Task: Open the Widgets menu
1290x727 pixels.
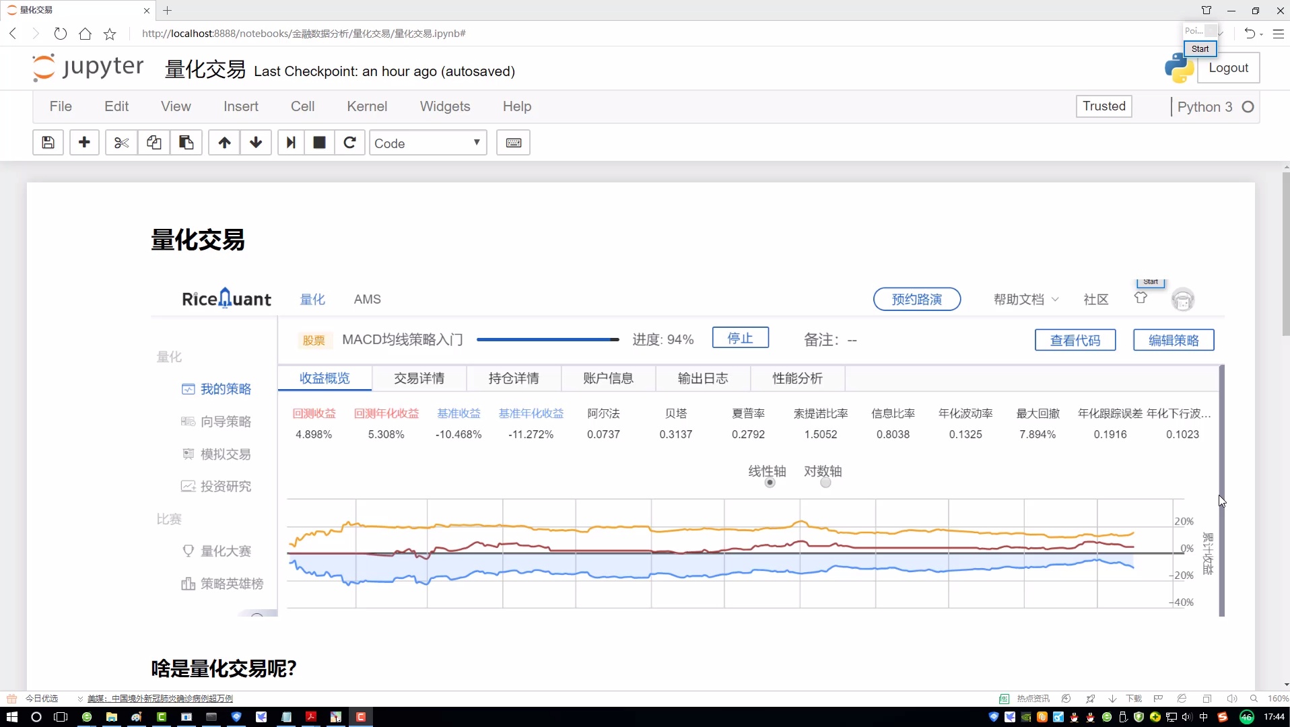Action: coord(445,106)
